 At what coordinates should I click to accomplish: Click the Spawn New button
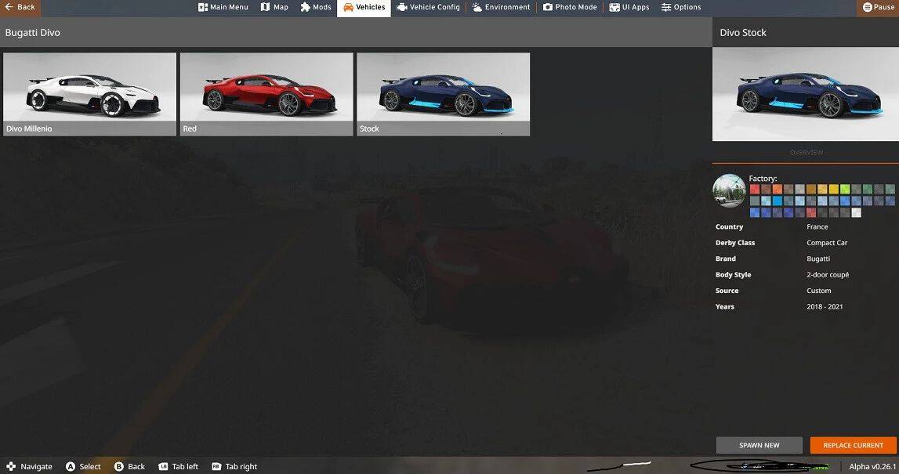tap(759, 445)
